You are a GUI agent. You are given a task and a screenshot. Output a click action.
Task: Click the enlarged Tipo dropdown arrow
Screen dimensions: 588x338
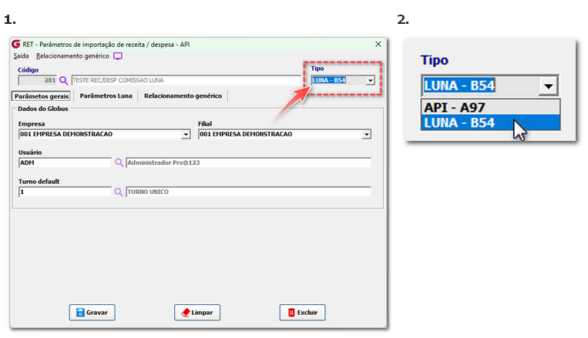(548, 85)
